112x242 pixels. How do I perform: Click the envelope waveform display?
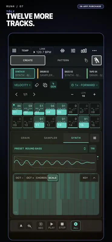(x=54, y=163)
